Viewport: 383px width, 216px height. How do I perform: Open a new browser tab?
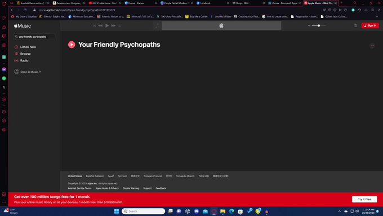click(341, 3)
